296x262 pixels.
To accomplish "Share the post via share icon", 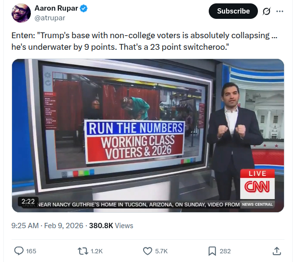I will pyautogui.click(x=277, y=251).
